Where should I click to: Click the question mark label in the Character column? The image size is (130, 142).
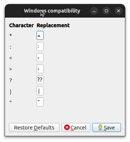pyautogui.click(x=11, y=80)
